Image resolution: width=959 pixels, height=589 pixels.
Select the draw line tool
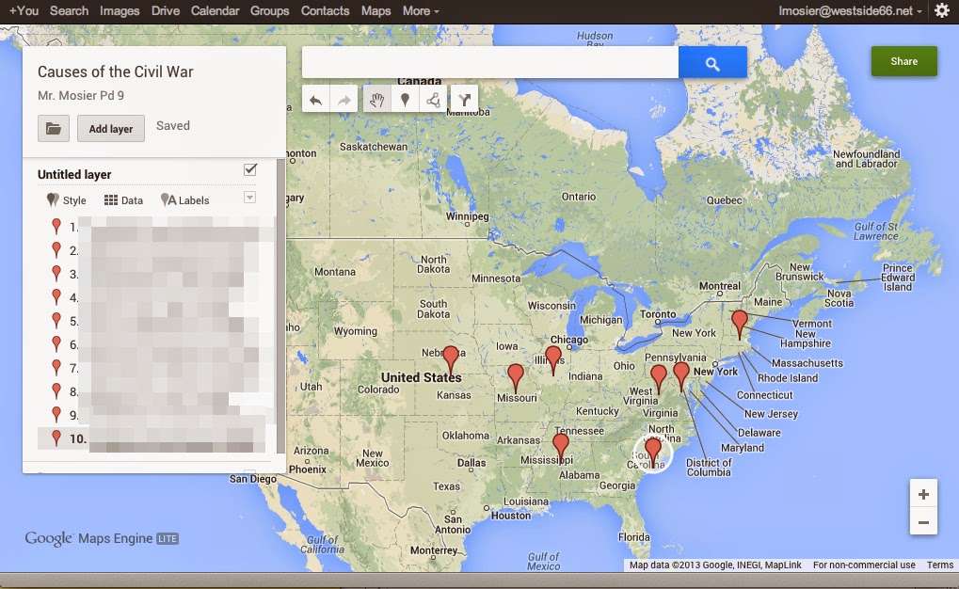434,100
